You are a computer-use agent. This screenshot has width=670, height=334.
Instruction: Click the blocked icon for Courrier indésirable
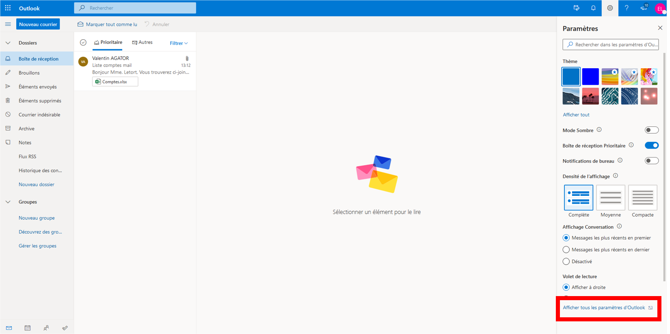[x=8, y=115]
